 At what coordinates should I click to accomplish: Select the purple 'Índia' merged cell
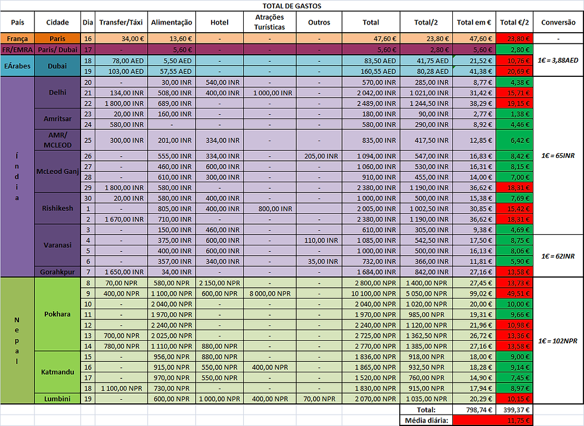[17, 176]
